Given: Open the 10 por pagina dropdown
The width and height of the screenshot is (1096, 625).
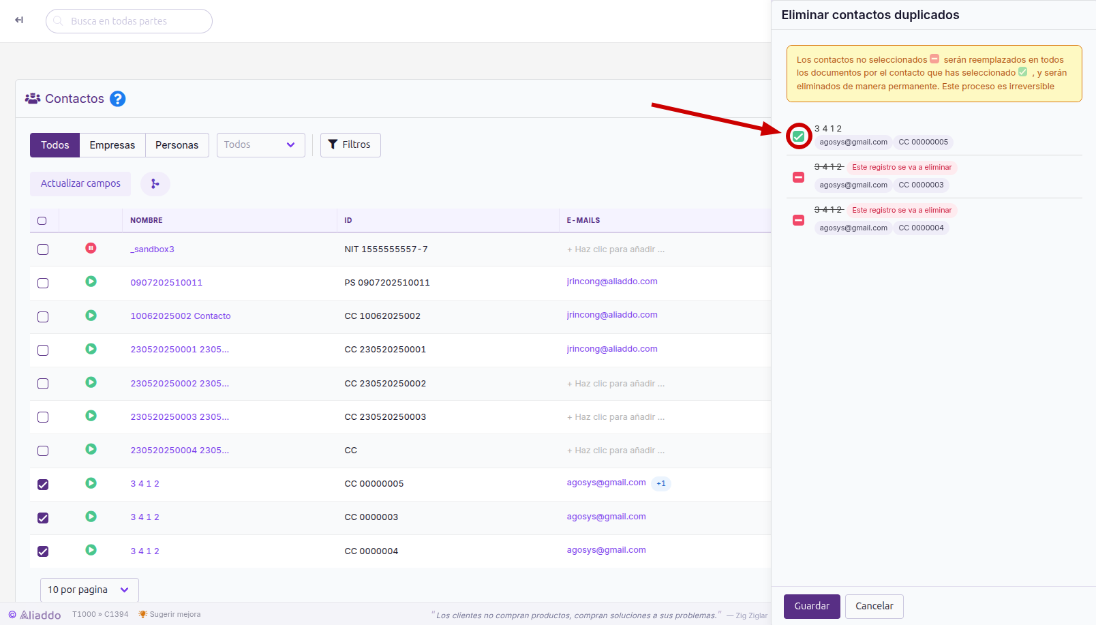Looking at the screenshot, I should pyautogui.click(x=89, y=590).
